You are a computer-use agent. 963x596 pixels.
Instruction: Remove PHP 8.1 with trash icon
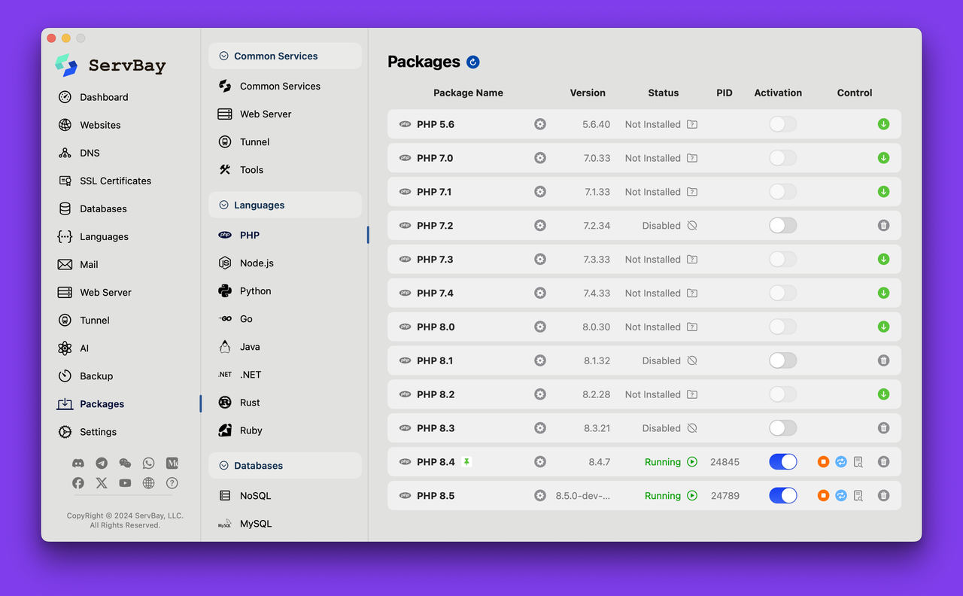(883, 360)
